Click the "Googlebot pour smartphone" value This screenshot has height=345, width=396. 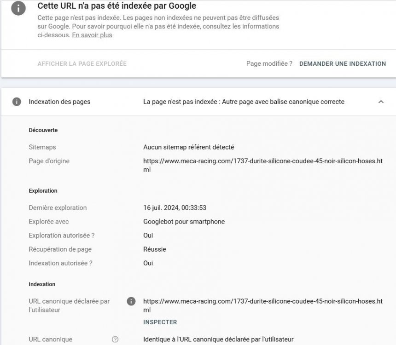coord(184,222)
